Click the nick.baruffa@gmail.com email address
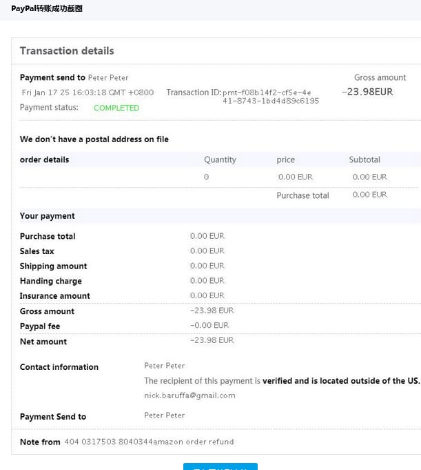421x470 pixels. pos(189,395)
